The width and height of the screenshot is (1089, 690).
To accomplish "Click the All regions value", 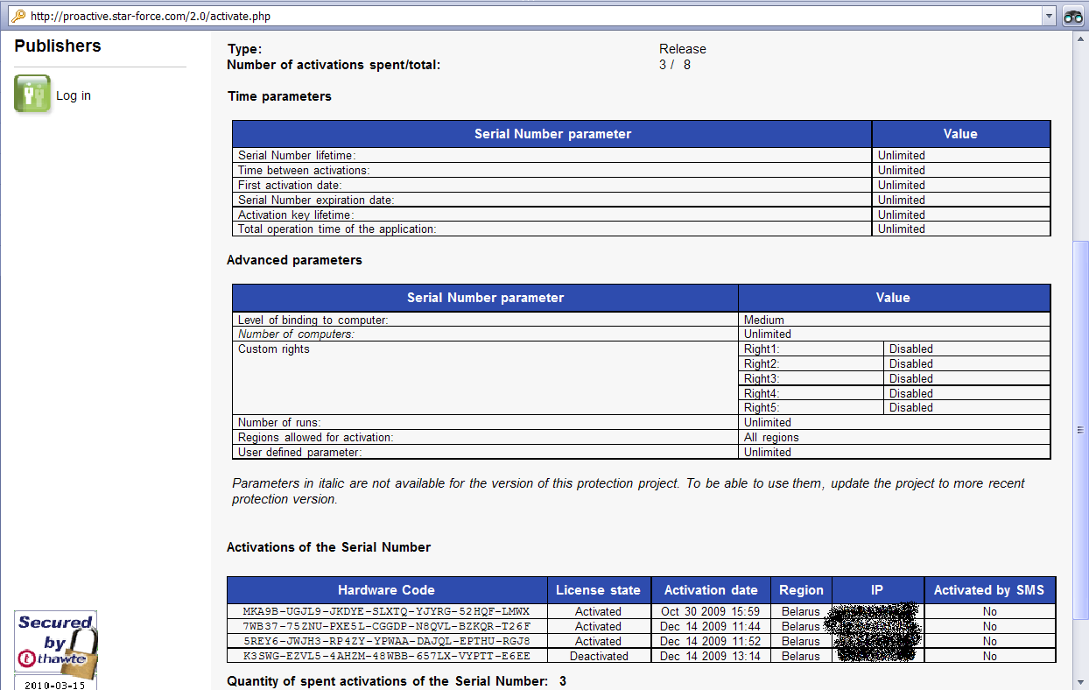I will [771, 437].
